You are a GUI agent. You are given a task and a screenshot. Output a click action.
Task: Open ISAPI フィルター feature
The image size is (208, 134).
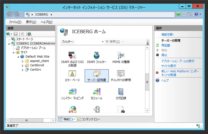(97, 58)
